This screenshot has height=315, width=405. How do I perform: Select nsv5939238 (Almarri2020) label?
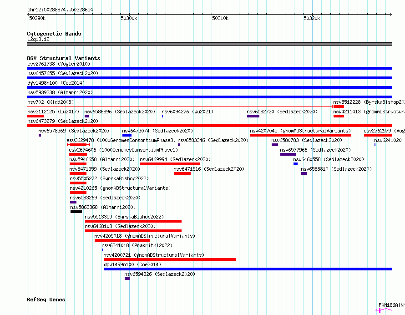point(60,92)
